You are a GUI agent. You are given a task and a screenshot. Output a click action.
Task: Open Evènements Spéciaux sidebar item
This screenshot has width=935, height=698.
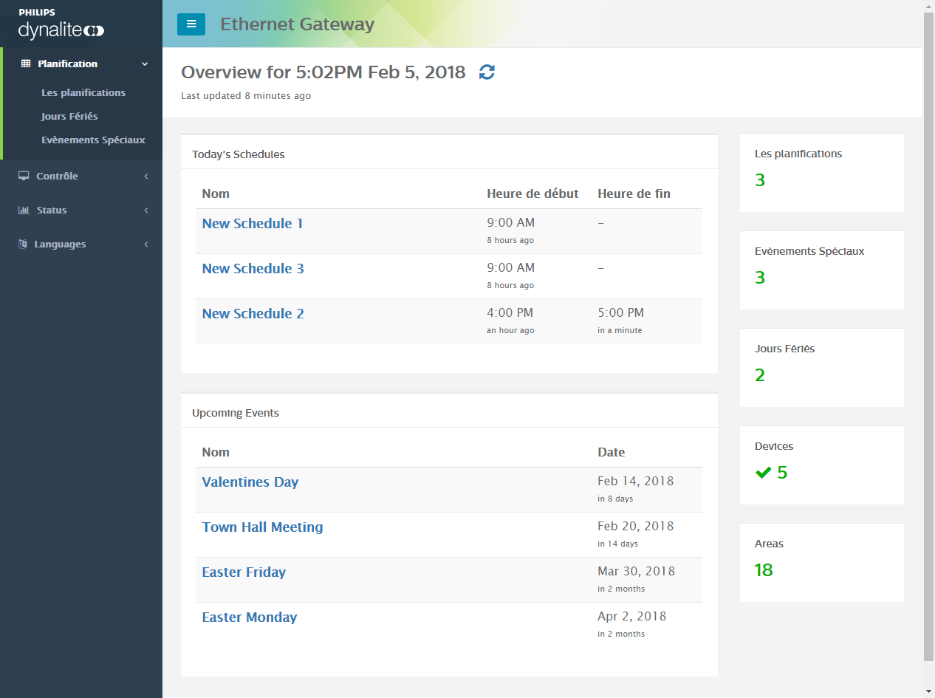click(93, 140)
